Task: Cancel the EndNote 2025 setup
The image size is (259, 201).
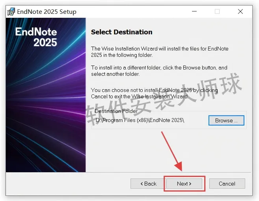Action: pyautogui.click(x=227, y=184)
